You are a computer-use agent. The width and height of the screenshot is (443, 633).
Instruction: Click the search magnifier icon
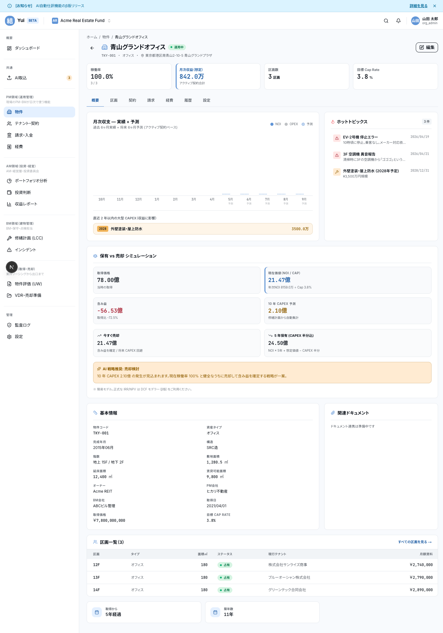(x=386, y=21)
